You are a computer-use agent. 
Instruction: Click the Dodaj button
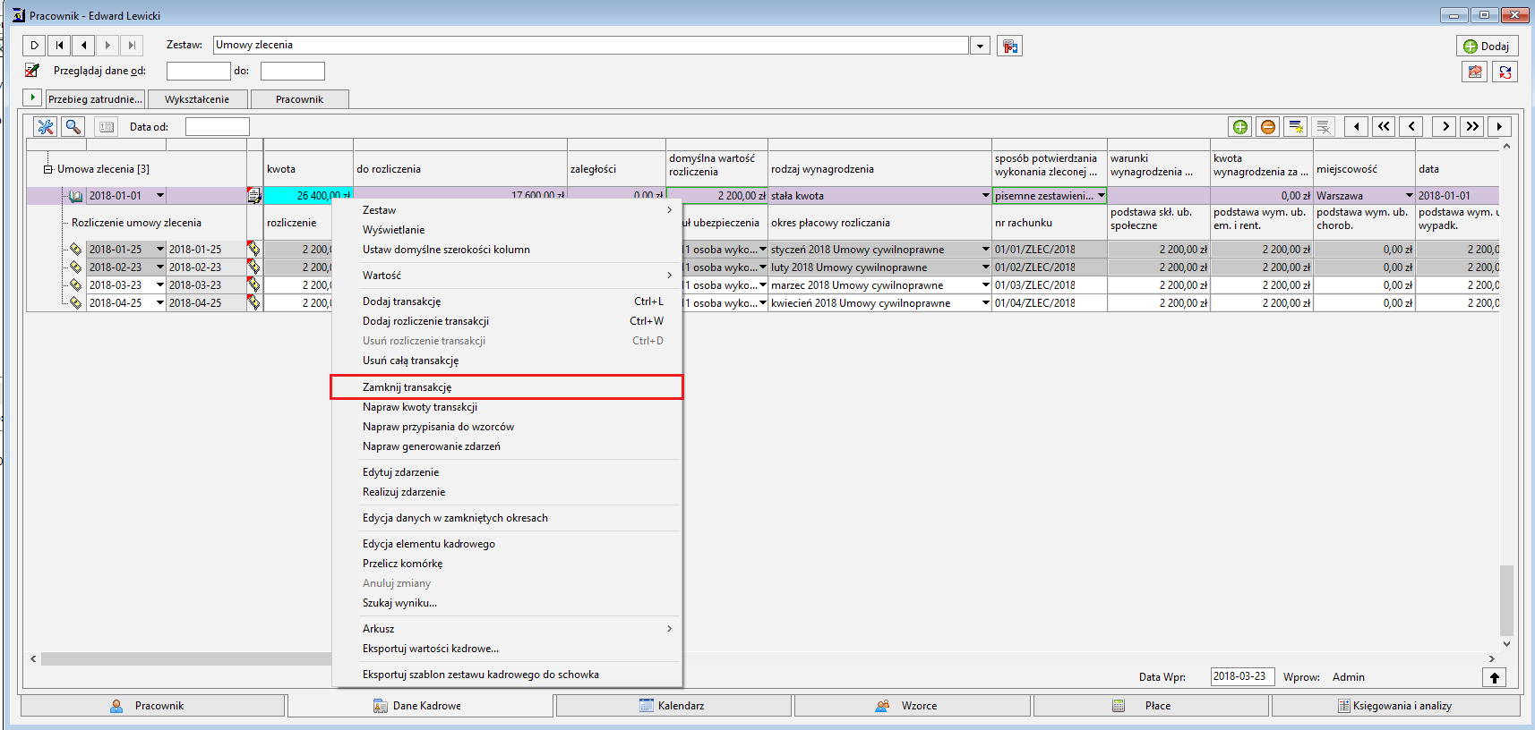tap(1486, 46)
